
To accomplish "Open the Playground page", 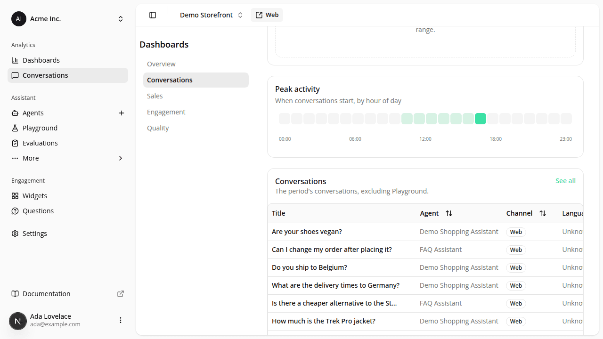I will [x=68, y=128].
